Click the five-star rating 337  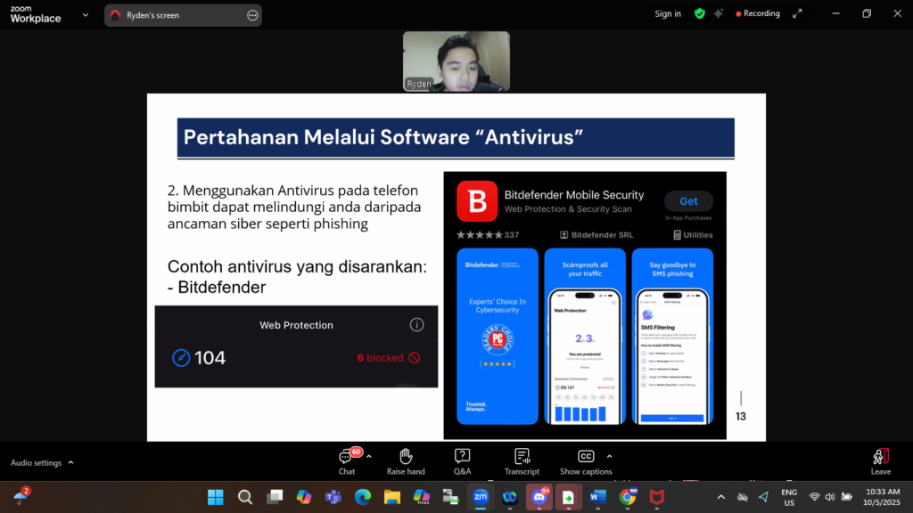pos(488,235)
